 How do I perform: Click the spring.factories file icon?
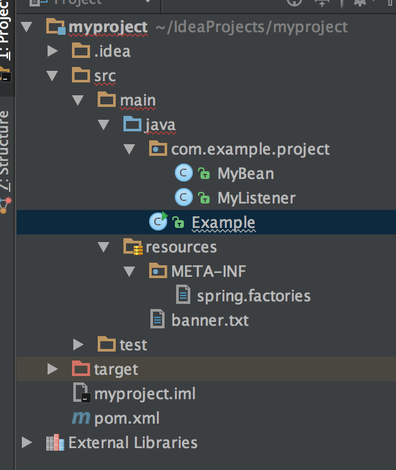pyautogui.click(x=184, y=296)
